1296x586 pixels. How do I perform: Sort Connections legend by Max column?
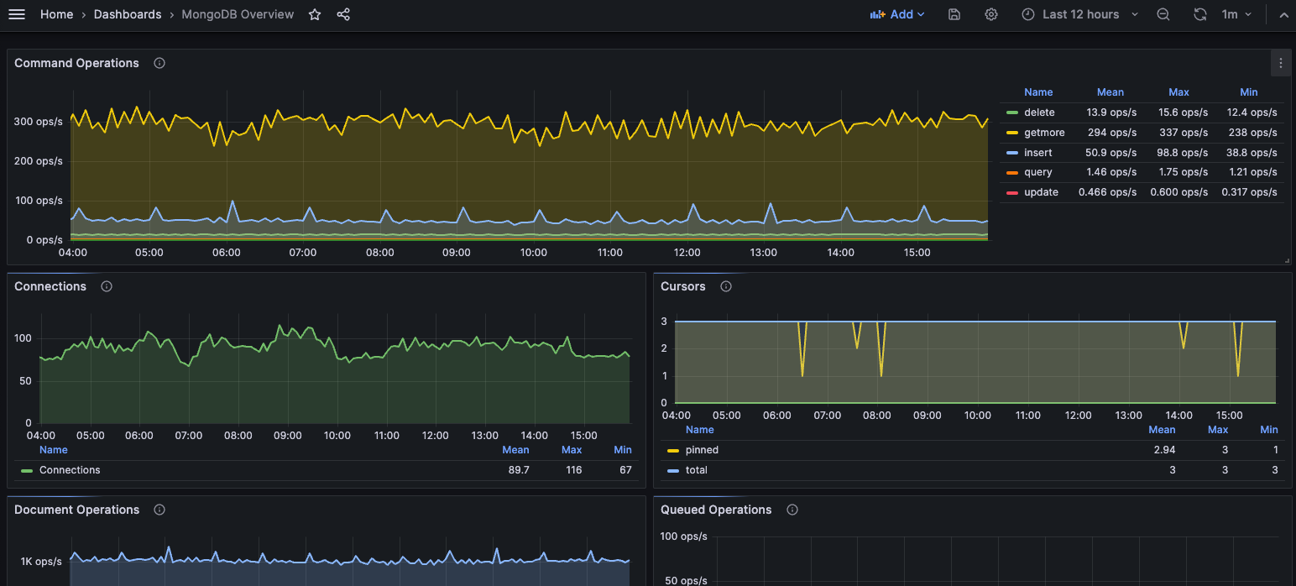pyautogui.click(x=572, y=450)
